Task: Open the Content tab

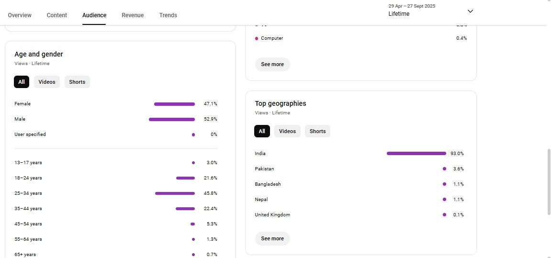Action: coord(57,15)
